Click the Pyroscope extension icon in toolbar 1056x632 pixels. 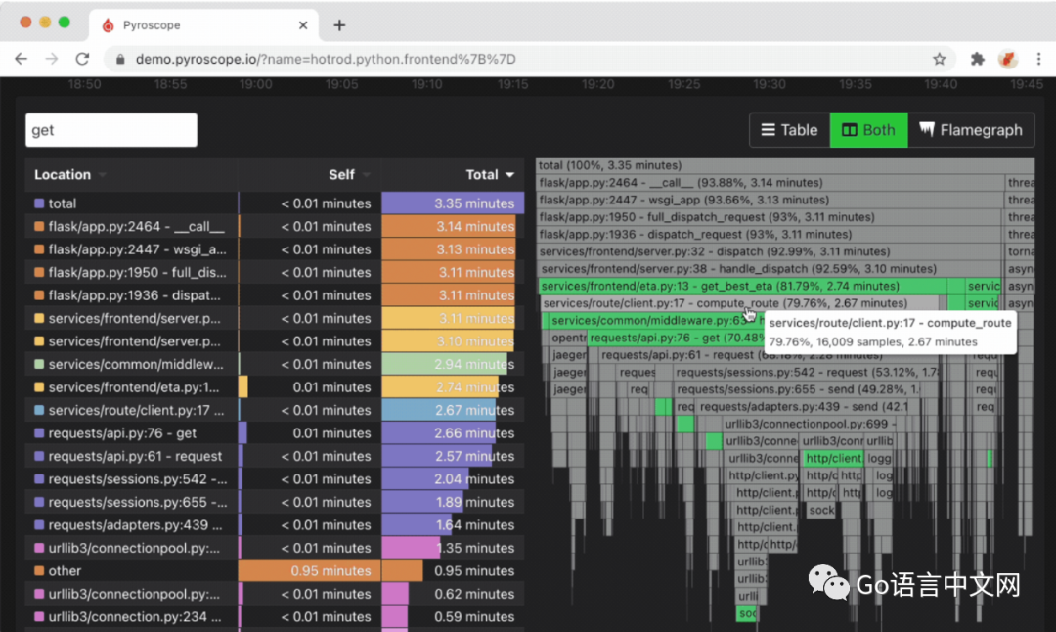coord(1007,59)
